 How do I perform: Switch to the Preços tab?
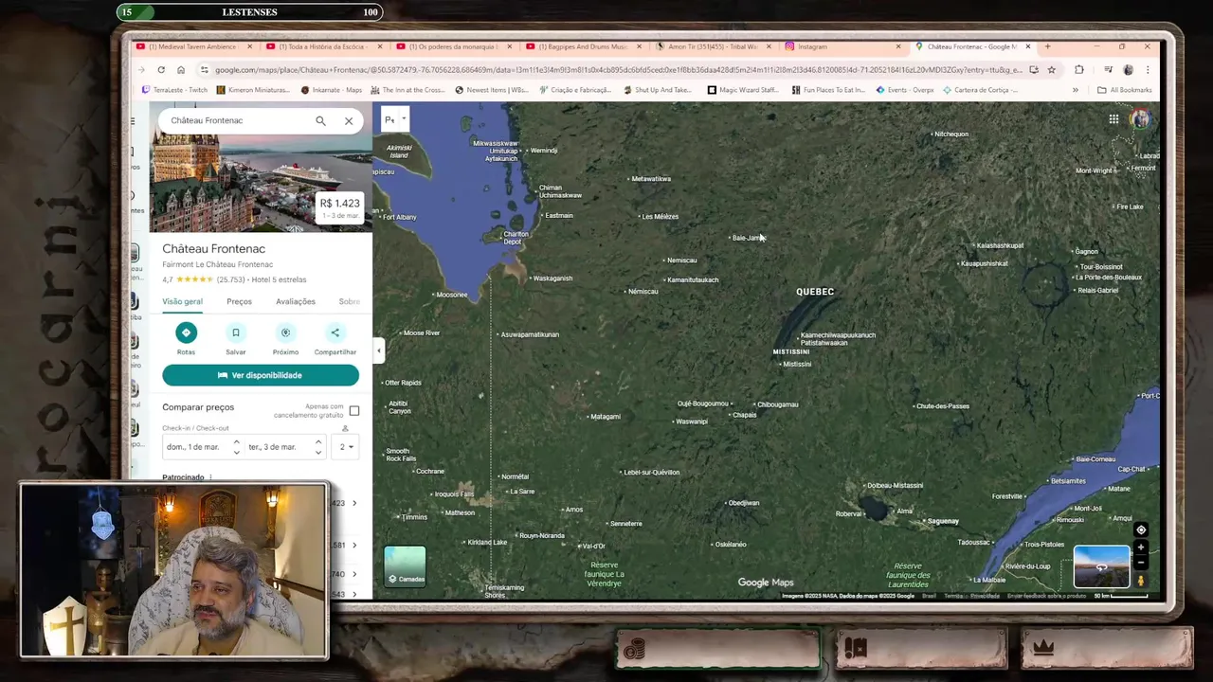[239, 301]
